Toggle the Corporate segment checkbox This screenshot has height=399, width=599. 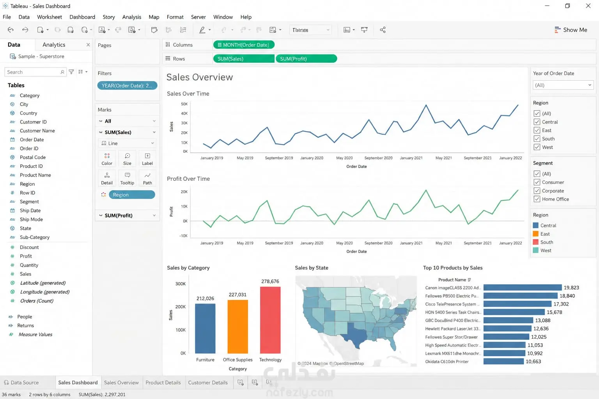coord(537,191)
